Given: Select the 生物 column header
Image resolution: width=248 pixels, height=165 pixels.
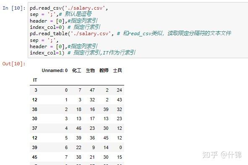Looking at the screenshot, I should tap(90, 70).
